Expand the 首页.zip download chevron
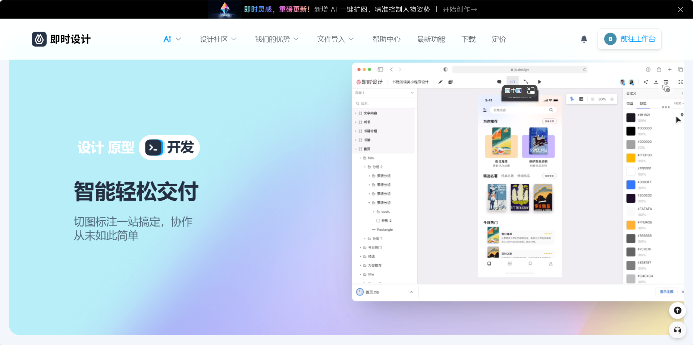 pyautogui.click(x=411, y=292)
